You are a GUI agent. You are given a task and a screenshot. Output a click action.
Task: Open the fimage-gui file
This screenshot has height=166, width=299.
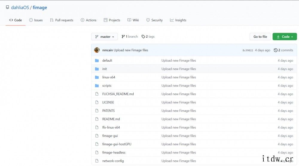pos(110,136)
